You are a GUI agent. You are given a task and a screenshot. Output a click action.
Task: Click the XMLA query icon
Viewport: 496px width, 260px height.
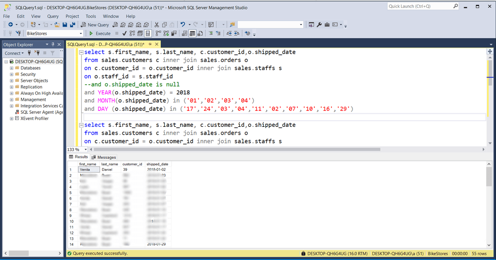coord(139,25)
